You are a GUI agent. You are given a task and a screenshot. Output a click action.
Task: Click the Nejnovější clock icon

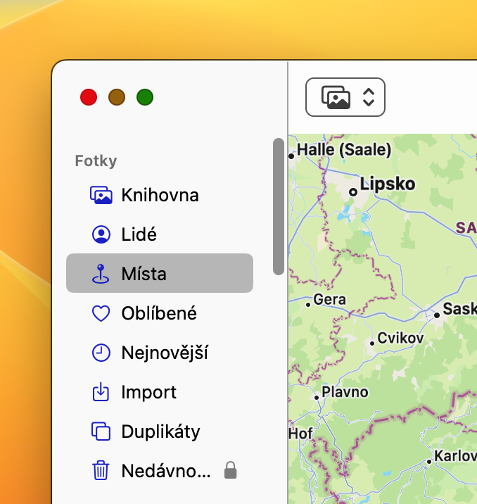[x=101, y=353]
